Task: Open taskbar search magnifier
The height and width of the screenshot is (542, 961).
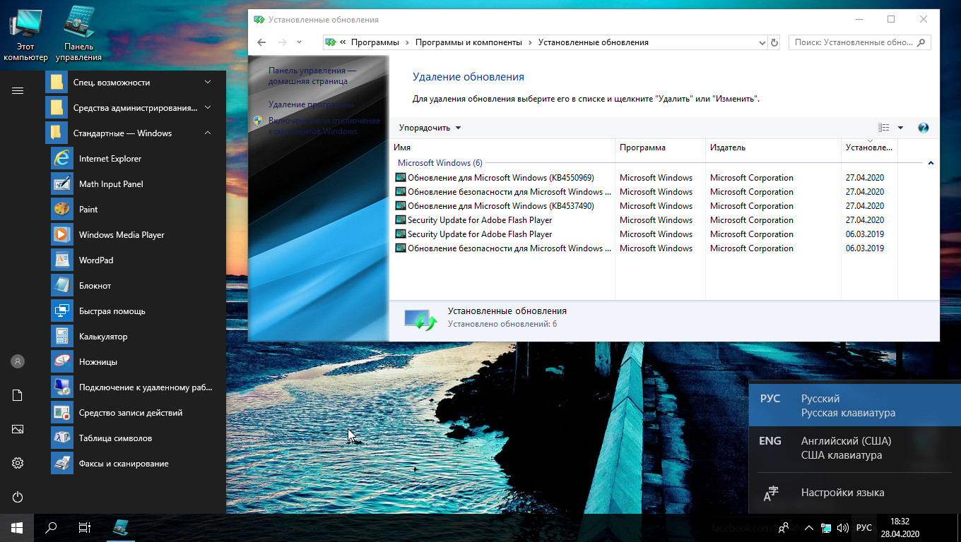Action: point(51,528)
